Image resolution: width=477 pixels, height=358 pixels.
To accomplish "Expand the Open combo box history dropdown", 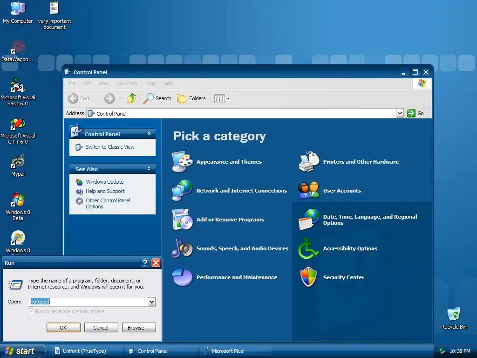I will click(151, 302).
